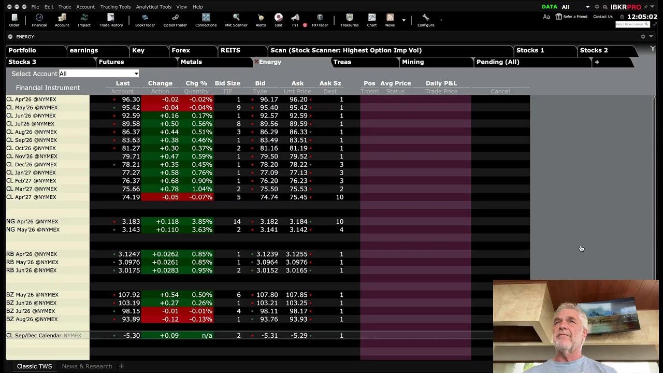The height and width of the screenshot is (373, 663).
Task: Launch OptionTrader tool
Action: tap(175, 20)
